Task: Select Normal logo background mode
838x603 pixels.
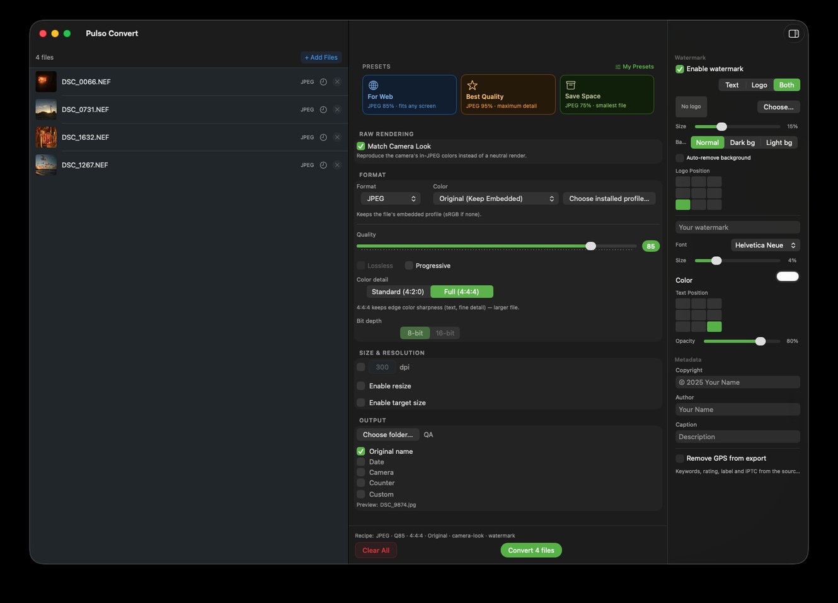Action: (707, 143)
